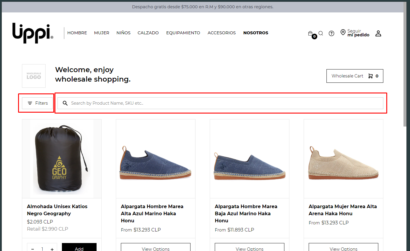Screen dimensions: 410x251
Task: Expand the EQUIPAMIENTO navigation menu
Action: pyautogui.click(x=183, y=33)
